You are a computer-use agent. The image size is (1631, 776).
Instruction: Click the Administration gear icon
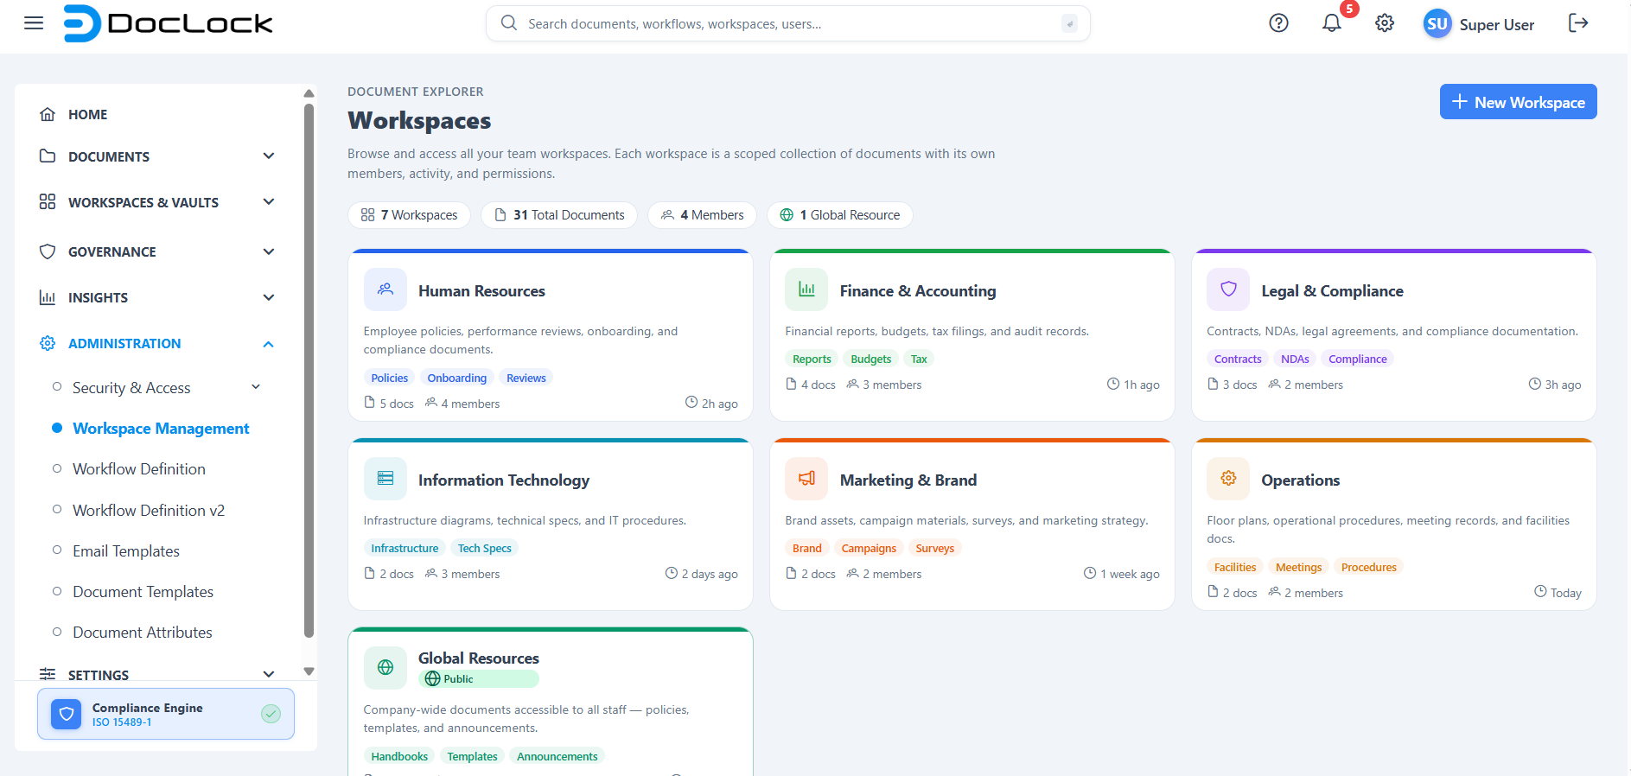tap(48, 343)
